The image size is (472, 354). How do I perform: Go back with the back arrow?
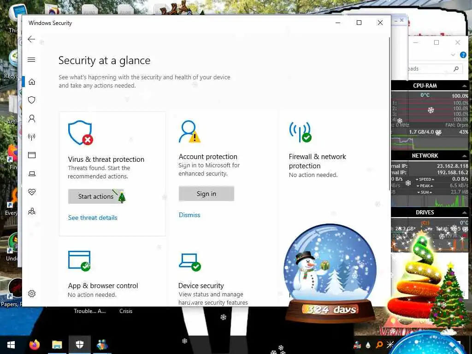tap(31, 39)
